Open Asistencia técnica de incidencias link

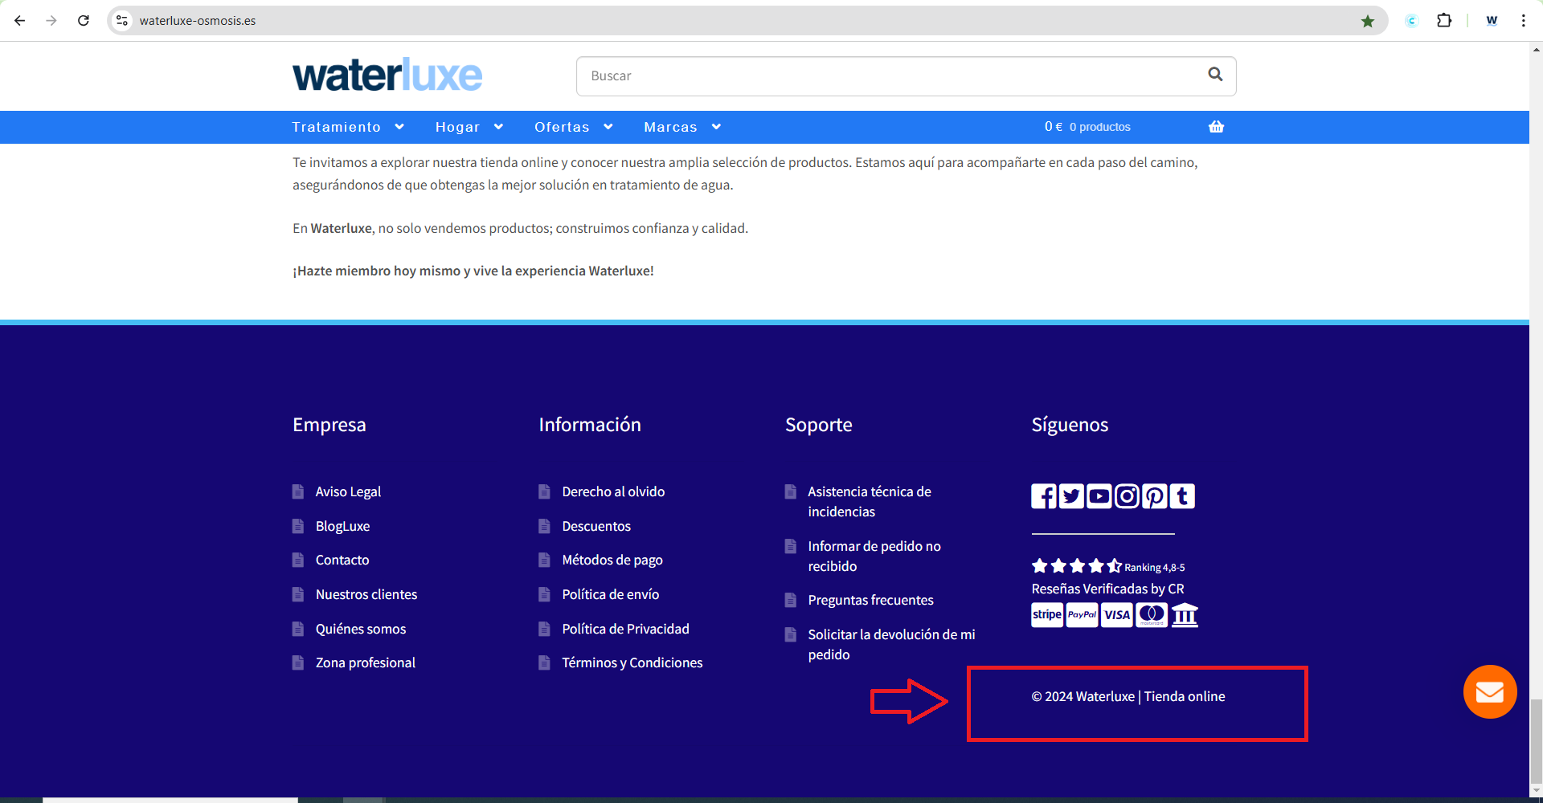tap(870, 501)
